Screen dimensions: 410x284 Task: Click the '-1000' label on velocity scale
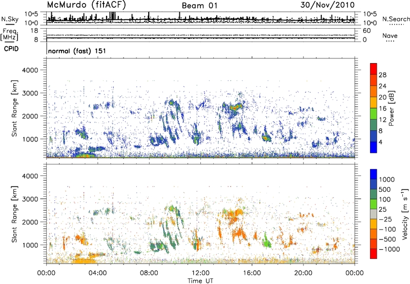tap(389, 249)
